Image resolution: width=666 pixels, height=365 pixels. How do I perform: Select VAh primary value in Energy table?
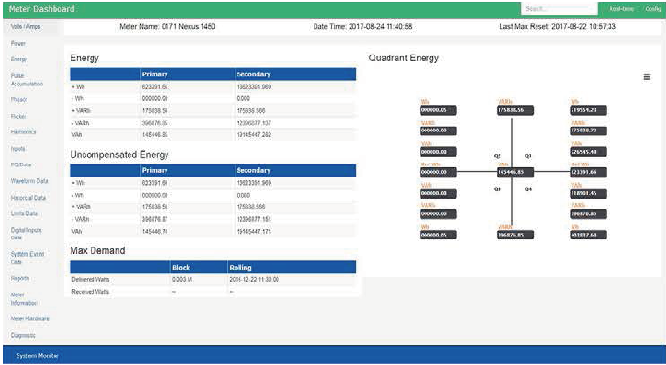coord(155,135)
